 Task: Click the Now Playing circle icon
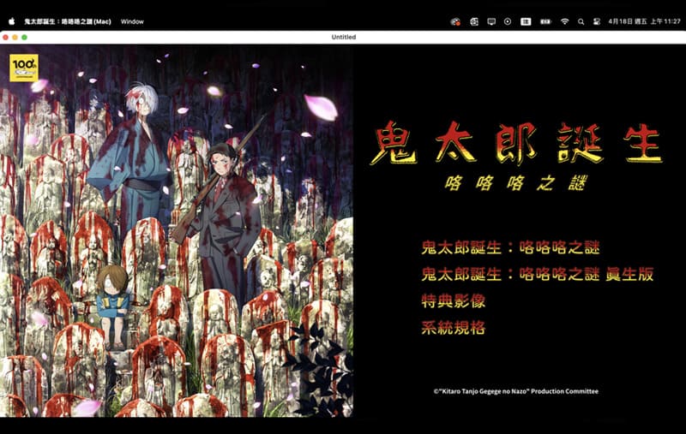(508, 21)
